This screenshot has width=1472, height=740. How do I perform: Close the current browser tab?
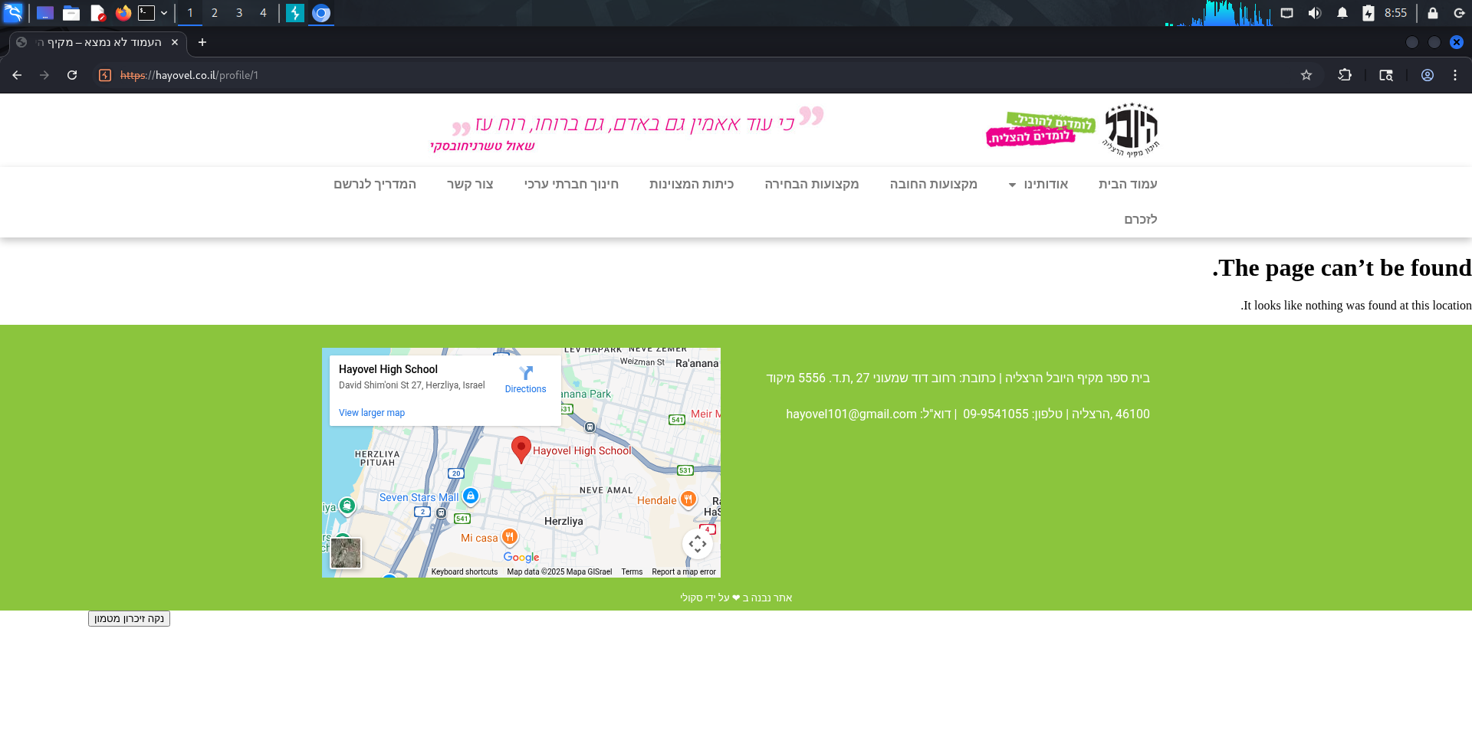pos(175,42)
